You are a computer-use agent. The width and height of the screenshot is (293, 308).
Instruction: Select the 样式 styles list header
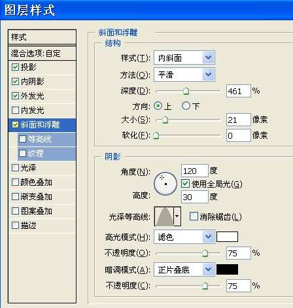[42, 37]
